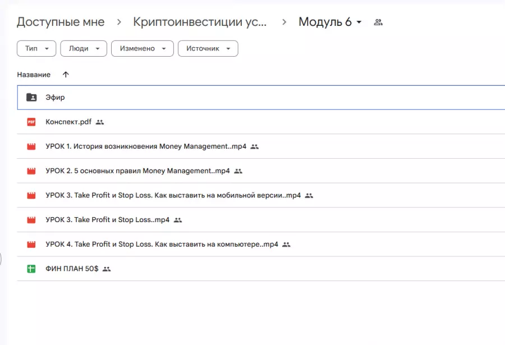Select file УРОК 3. Take Profit и Stop Loss..mp4
Screen dimensions: 505x345
coord(107,220)
